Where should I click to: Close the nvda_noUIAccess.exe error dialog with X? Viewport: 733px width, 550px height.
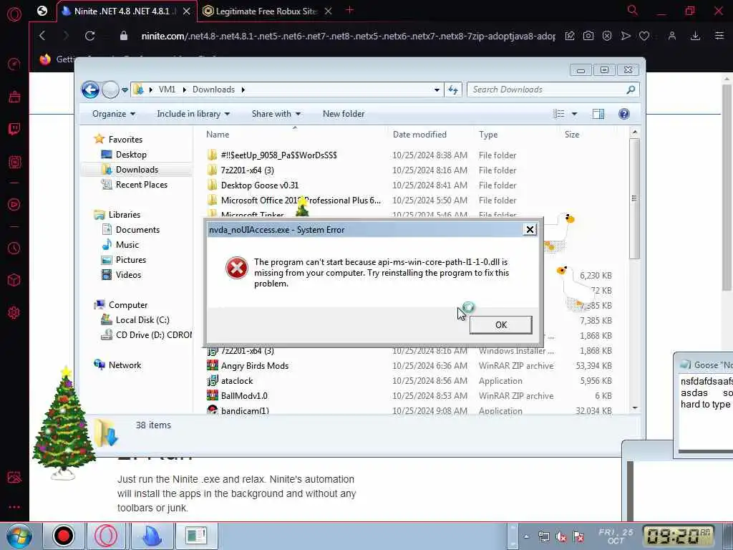tap(530, 229)
